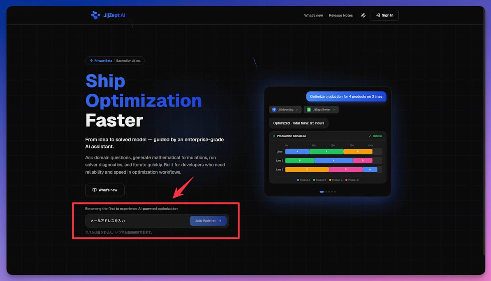Viewport: 491px width, 281px height.
Task: Click the green Optimal status checkmark
Action: click(370, 136)
